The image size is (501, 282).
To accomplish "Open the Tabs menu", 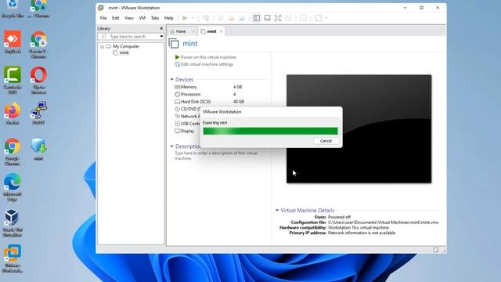I will [x=155, y=18].
